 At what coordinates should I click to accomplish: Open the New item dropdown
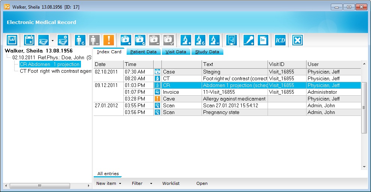pos(109,183)
